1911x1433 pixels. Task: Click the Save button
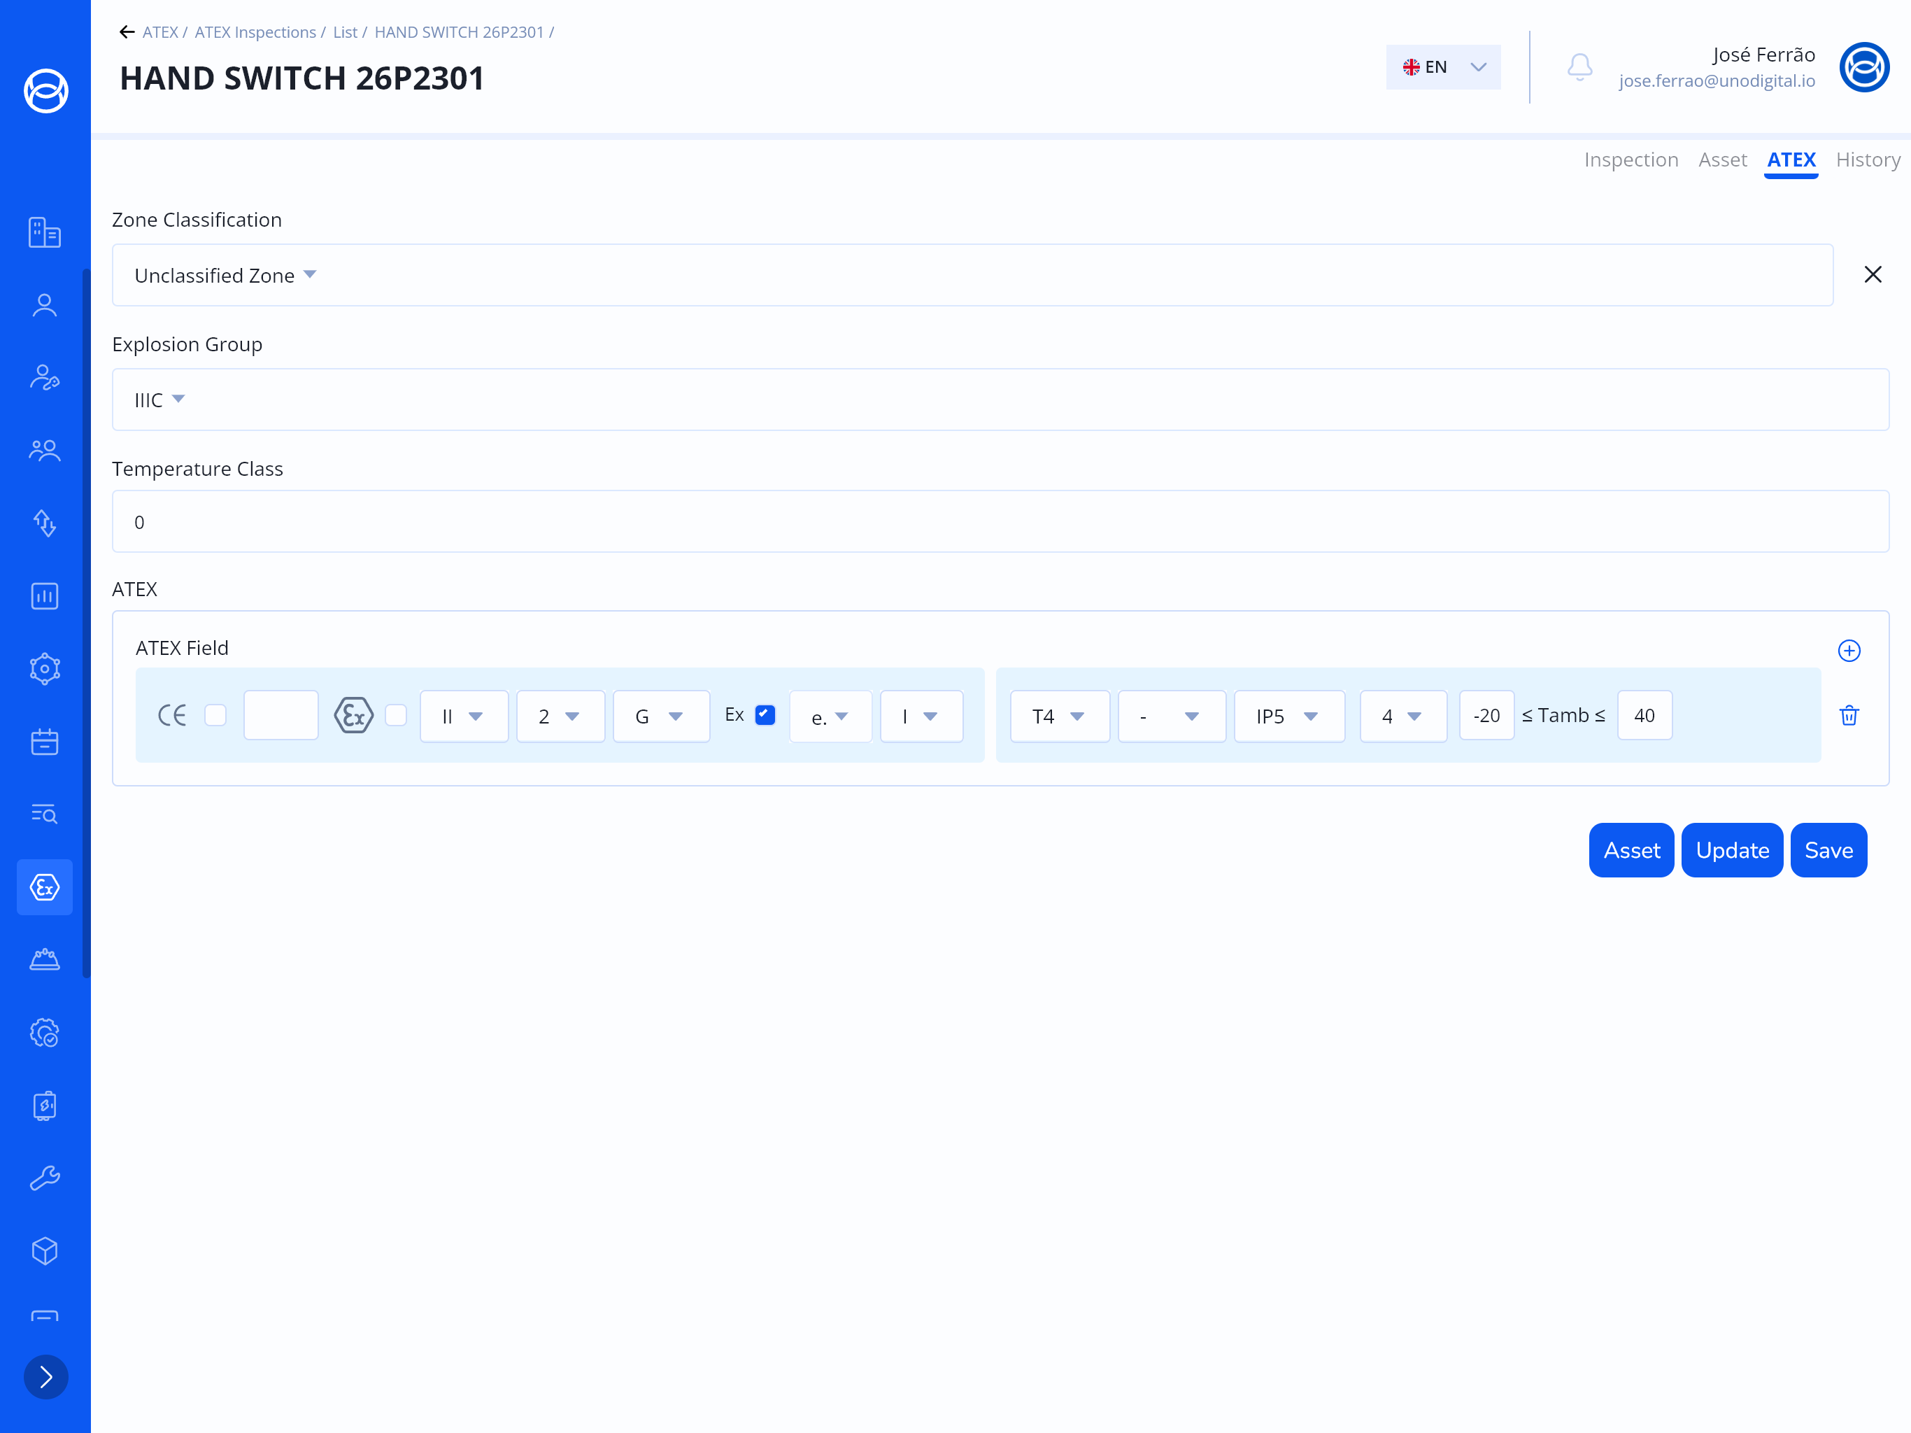coord(1828,850)
